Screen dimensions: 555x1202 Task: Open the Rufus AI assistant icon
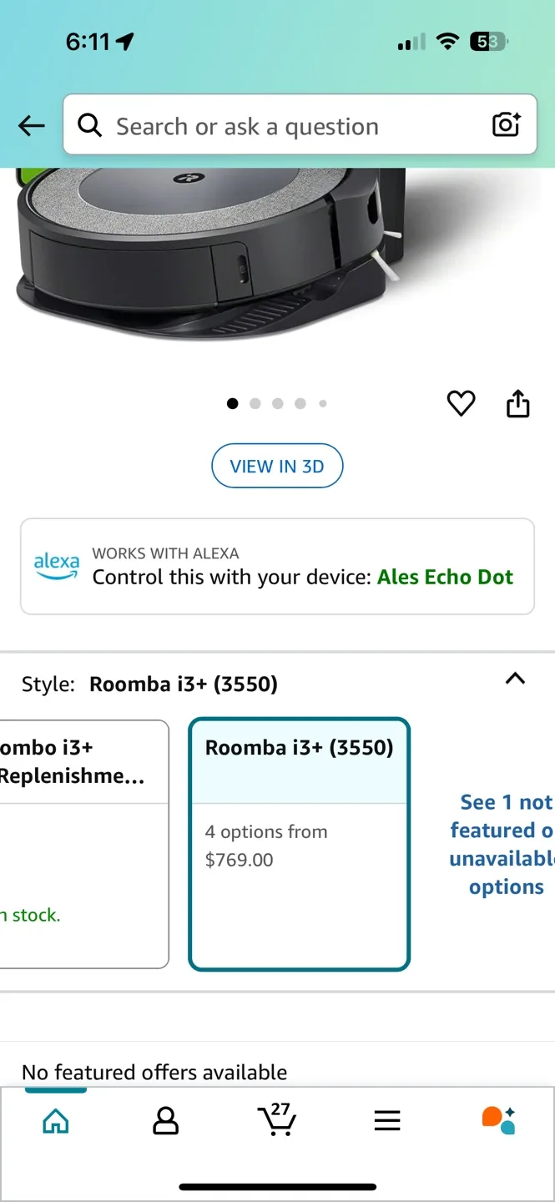[497, 1121]
